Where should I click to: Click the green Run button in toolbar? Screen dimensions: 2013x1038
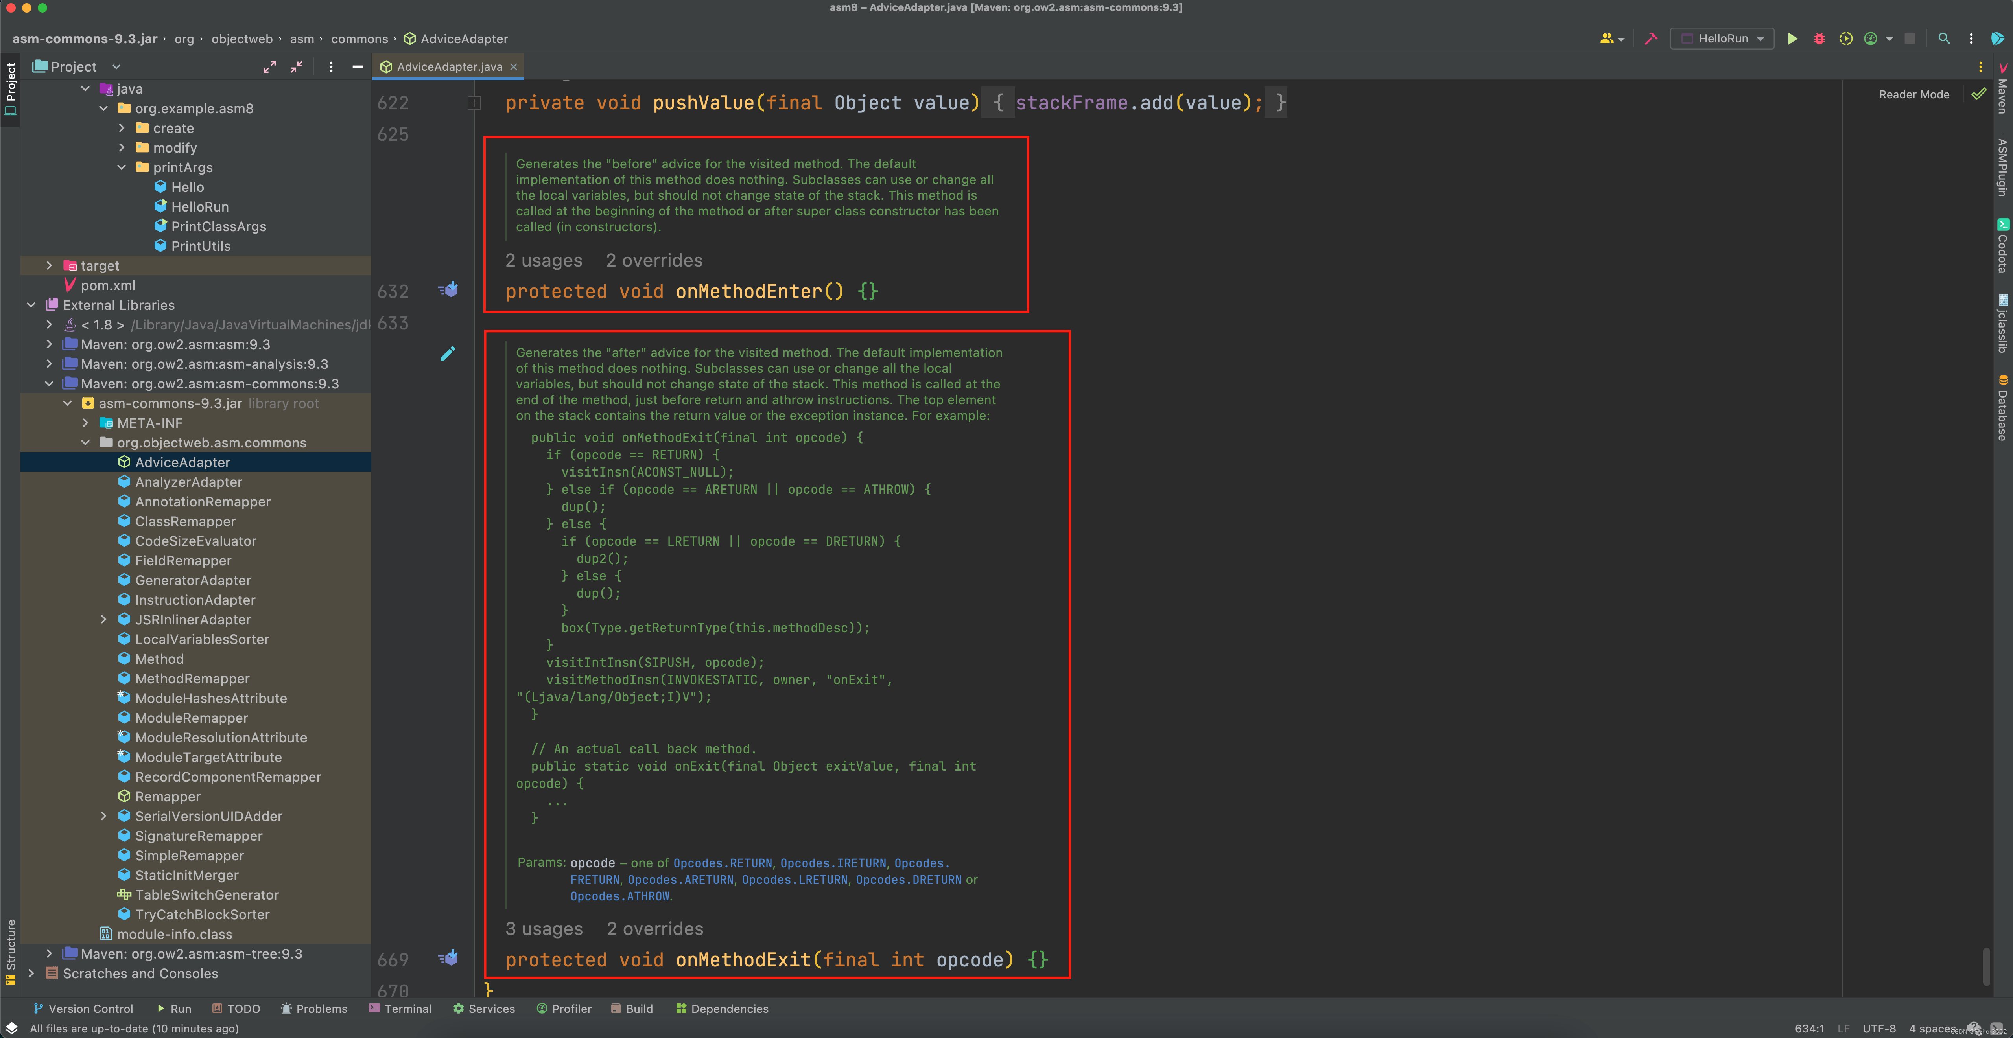click(x=1792, y=38)
